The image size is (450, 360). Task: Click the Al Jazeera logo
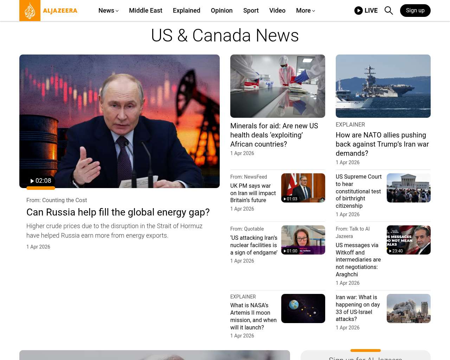click(x=49, y=11)
